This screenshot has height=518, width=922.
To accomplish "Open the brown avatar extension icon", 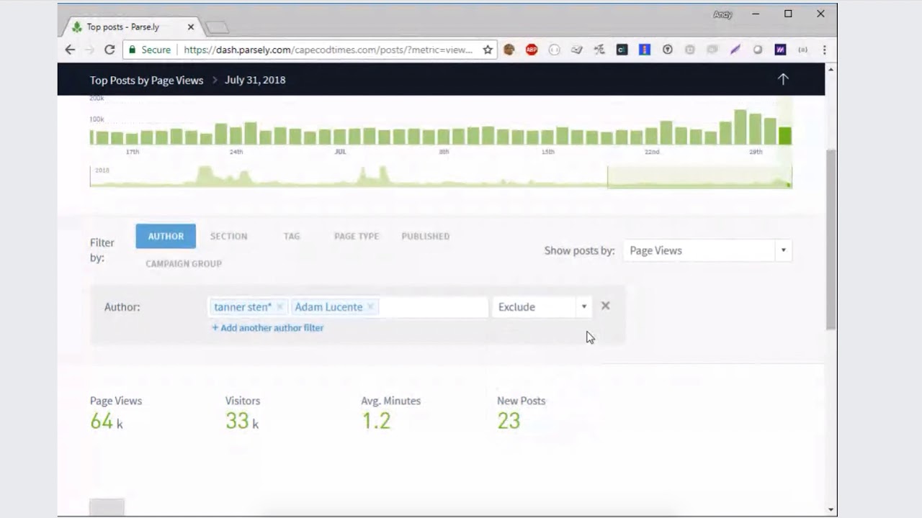I will pos(509,50).
